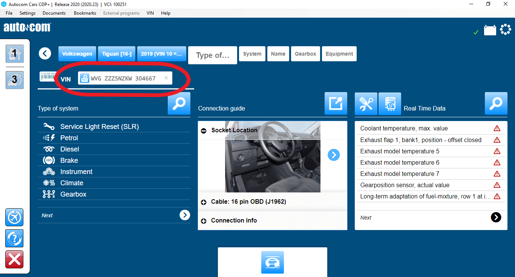
Task: Expand the Connection info section
Action: (x=204, y=221)
